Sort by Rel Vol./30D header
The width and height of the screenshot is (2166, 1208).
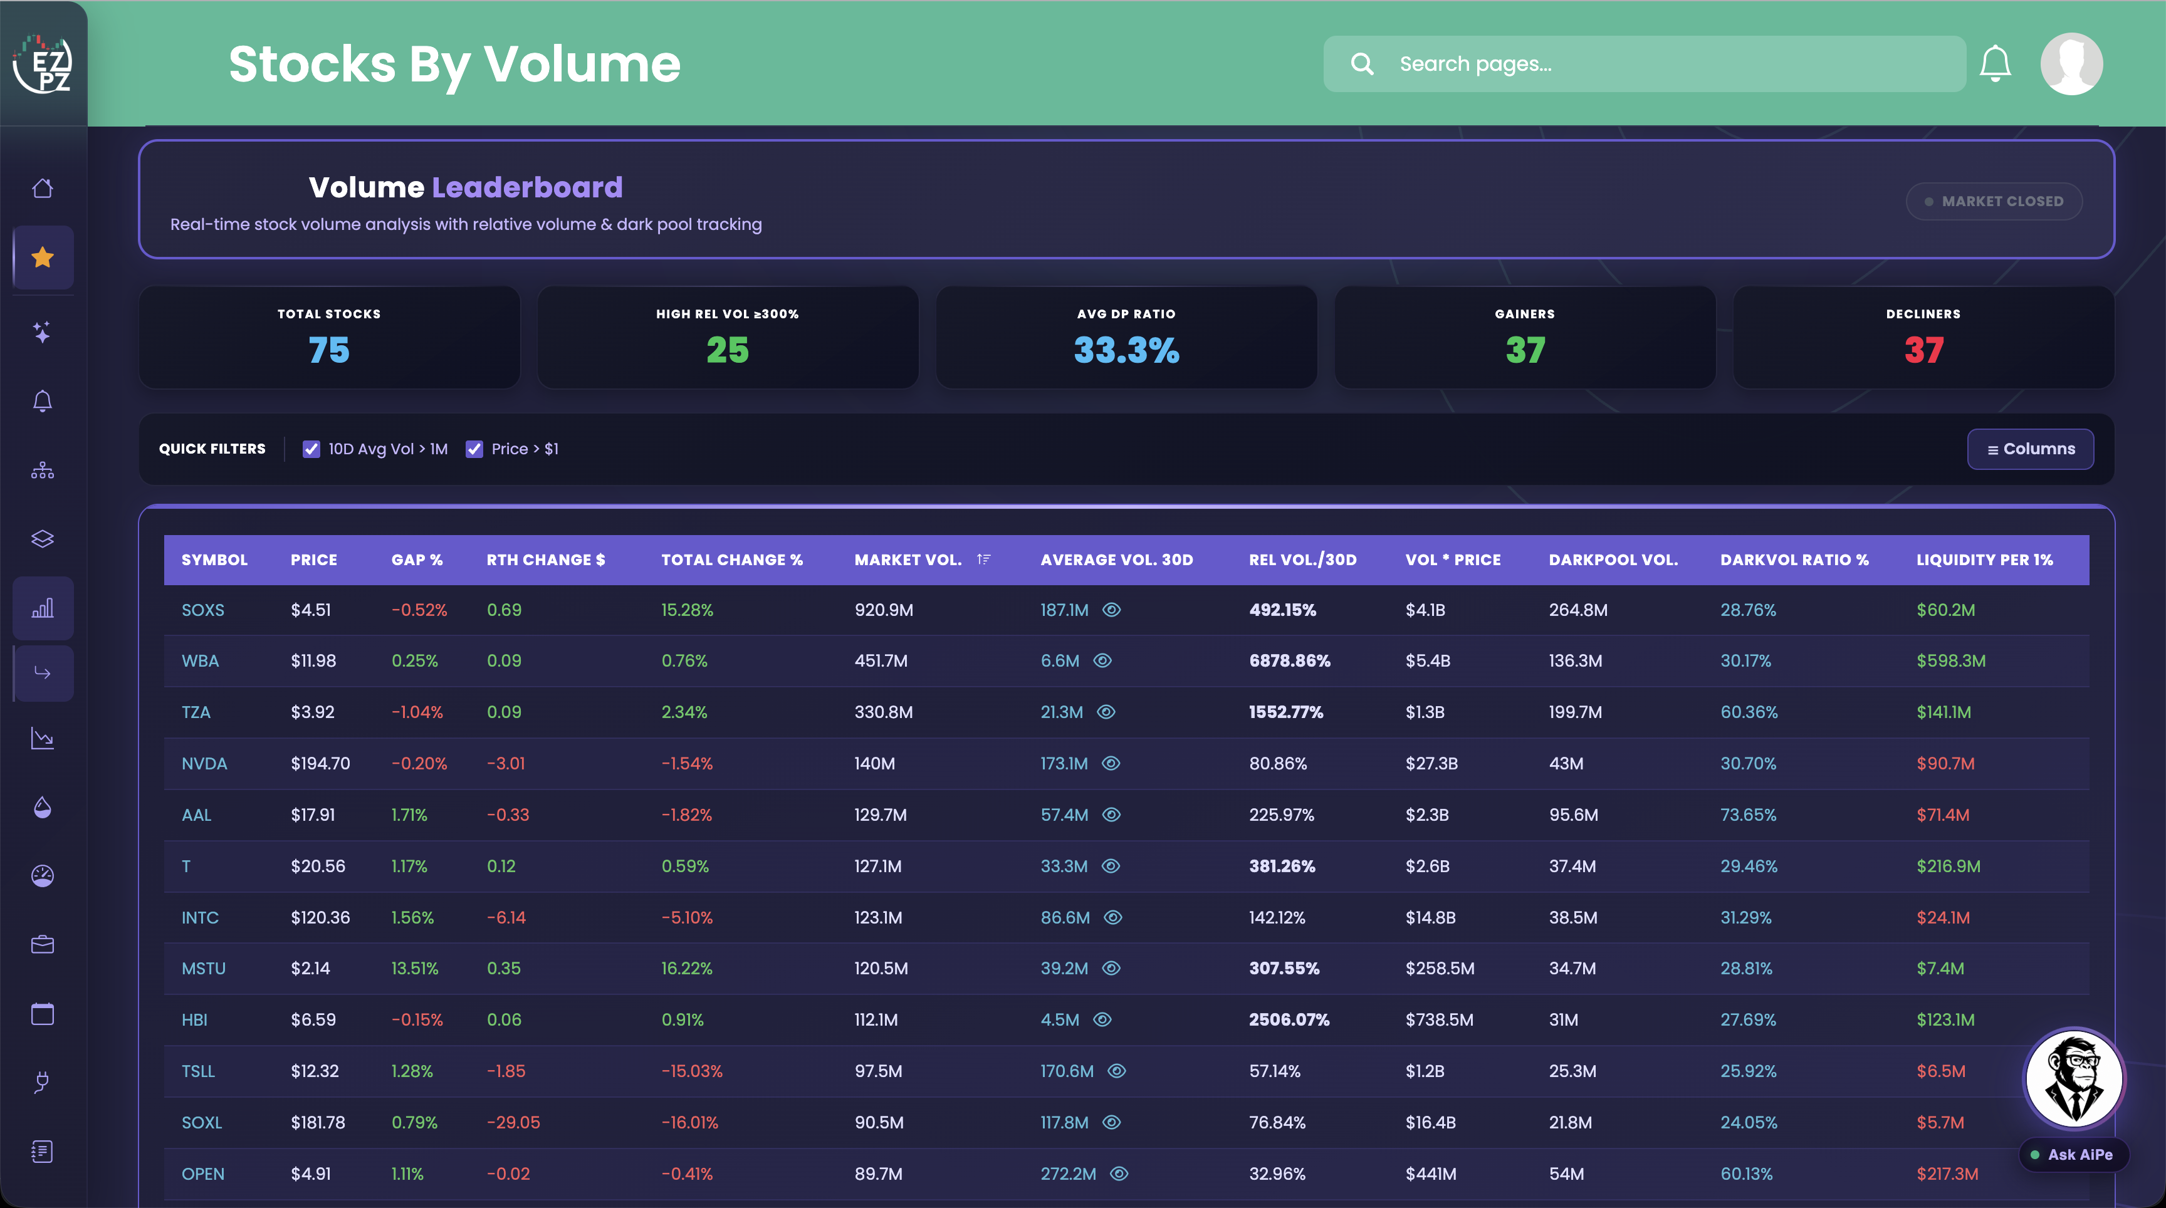pos(1302,560)
